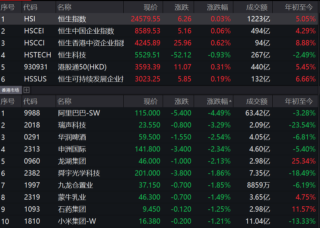Click the 代码 header in the upper table
Screen dimensions: 320x228
click(x=31, y=7)
